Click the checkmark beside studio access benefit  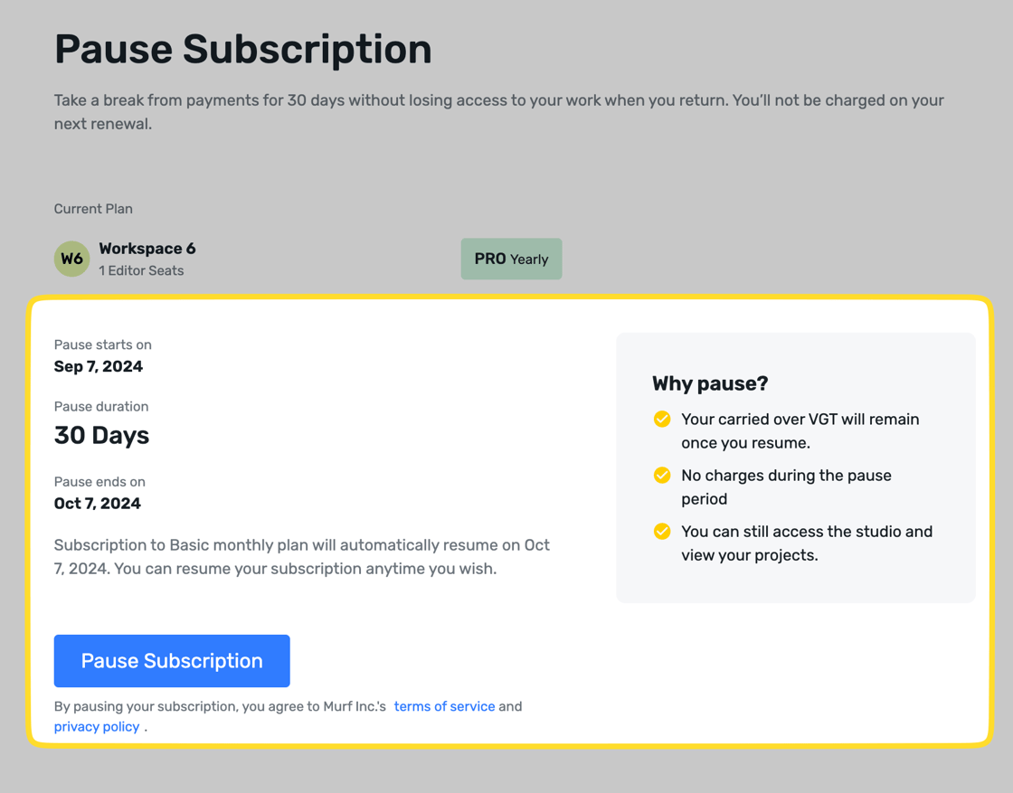[662, 531]
